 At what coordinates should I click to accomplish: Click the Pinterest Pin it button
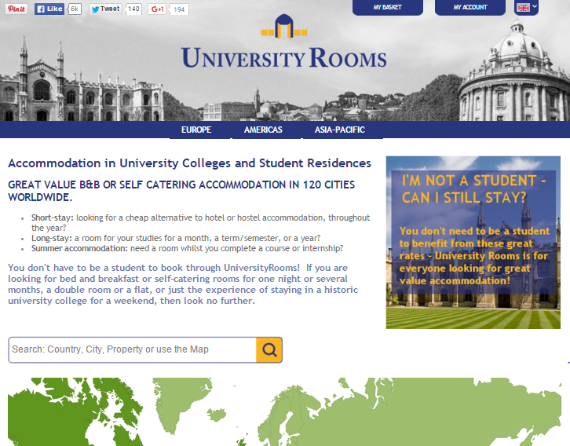16,9
